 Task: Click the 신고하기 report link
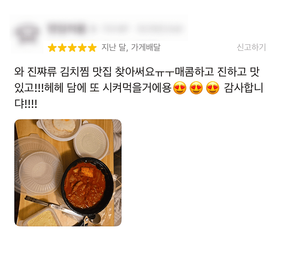251,47
